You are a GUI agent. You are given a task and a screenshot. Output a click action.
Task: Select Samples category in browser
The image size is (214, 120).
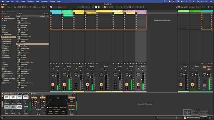(x=6, y=51)
